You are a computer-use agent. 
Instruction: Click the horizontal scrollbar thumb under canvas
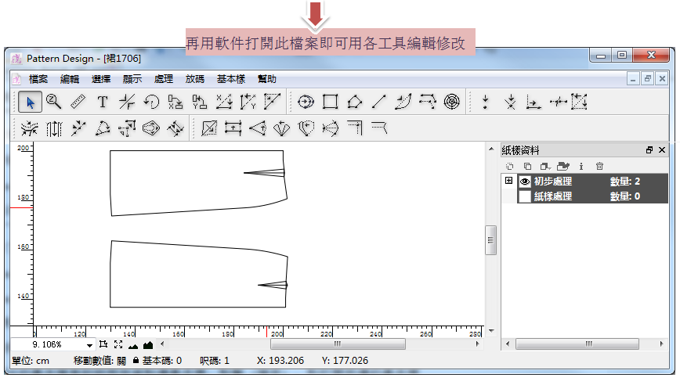coord(338,344)
